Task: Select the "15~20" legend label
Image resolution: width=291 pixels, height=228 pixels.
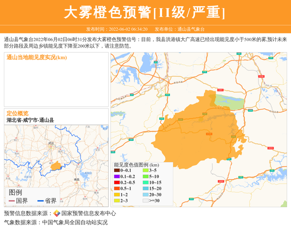Action: 155,189
